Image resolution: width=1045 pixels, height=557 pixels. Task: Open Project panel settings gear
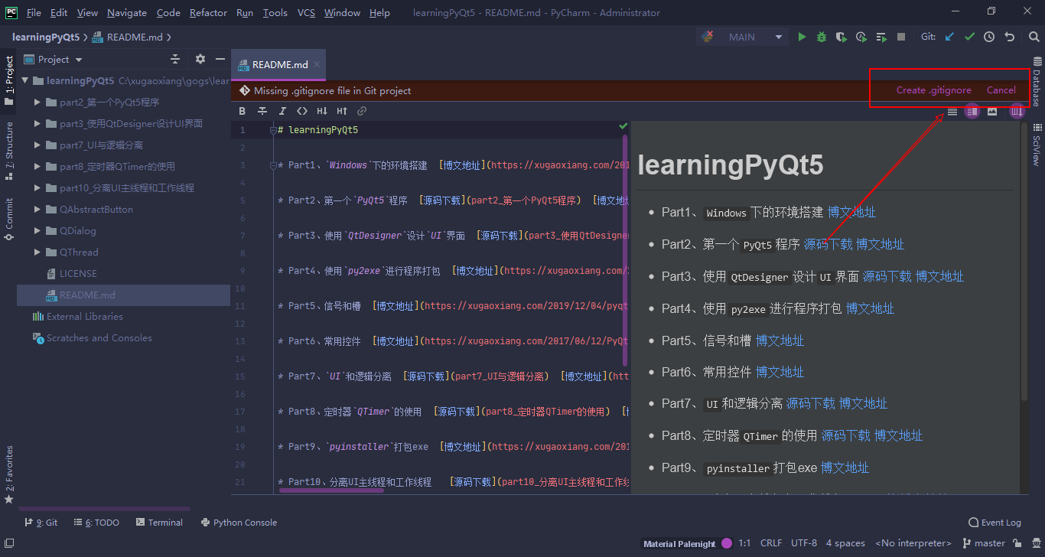point(200,59)
